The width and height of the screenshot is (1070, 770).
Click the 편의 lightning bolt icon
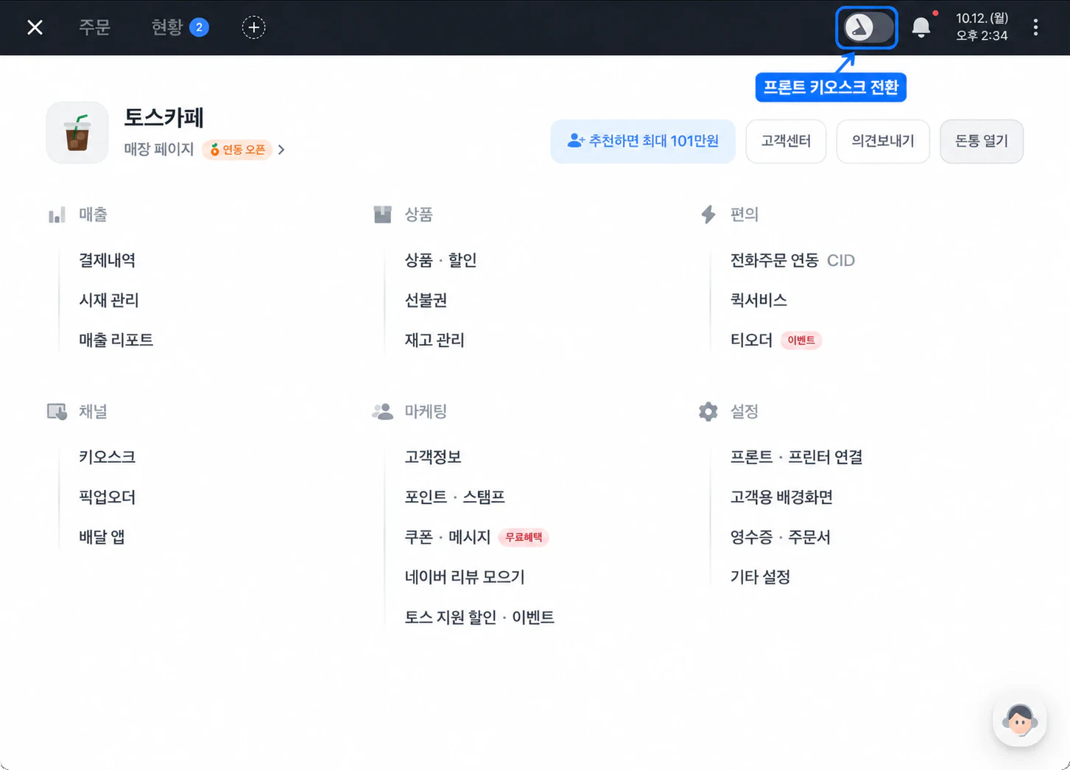coord(708,214)
